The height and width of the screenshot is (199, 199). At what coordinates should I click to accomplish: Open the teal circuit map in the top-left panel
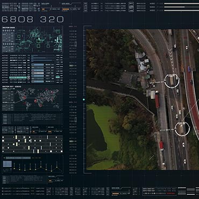[39, 40]
